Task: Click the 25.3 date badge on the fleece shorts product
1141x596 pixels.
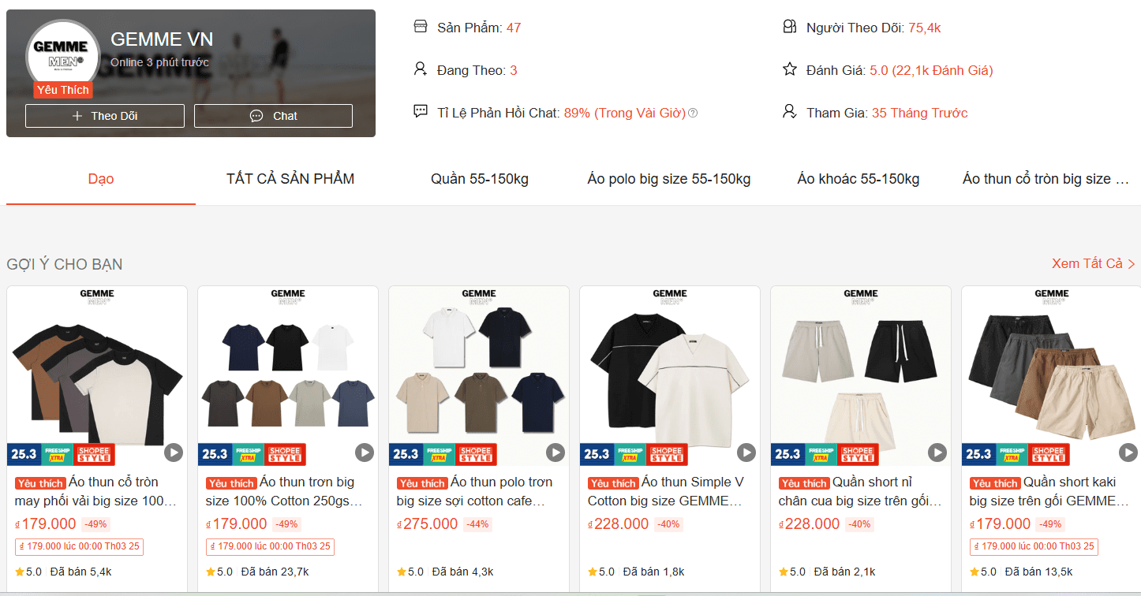Action: point(787,454)
